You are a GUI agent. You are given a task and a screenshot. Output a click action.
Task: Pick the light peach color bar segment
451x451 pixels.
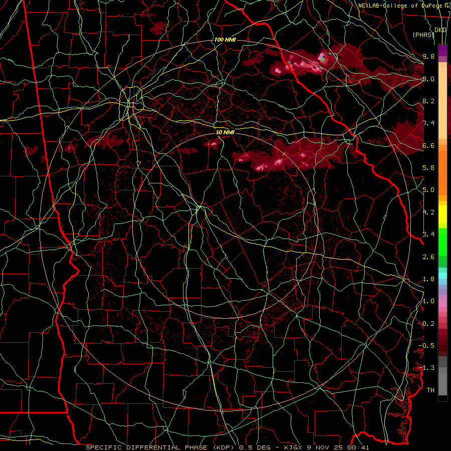tap(442, 103)
